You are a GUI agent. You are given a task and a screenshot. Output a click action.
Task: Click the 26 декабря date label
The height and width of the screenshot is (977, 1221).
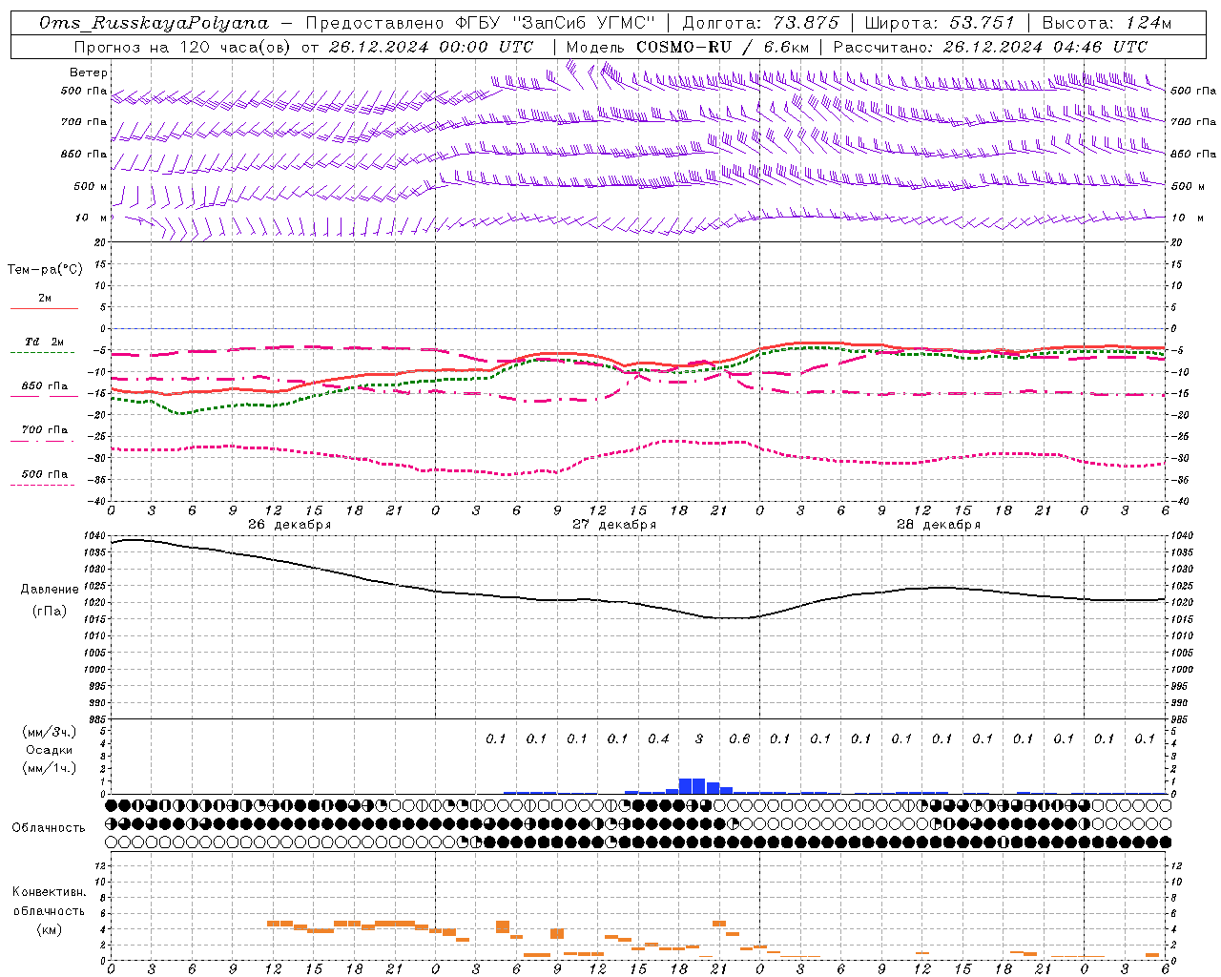(x=290, y=525)
